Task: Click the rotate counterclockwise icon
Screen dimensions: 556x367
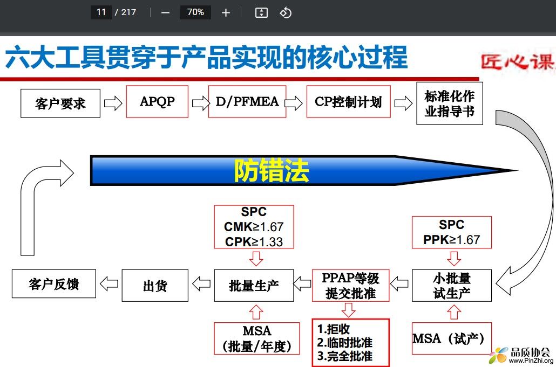Action: coord(286,13)
